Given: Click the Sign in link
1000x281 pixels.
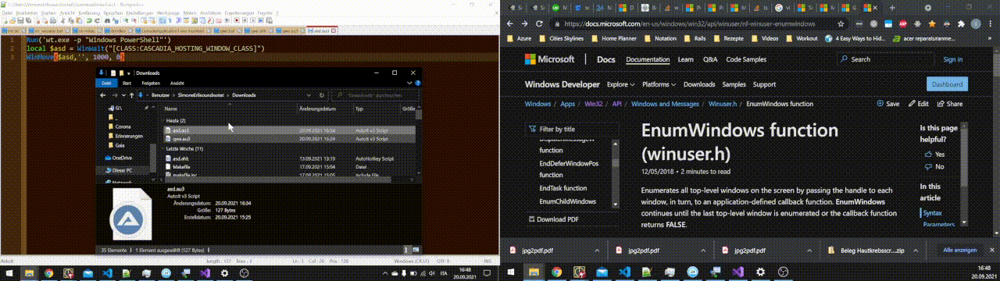Looking at the screenshot, I should pyautogui.click(x=953, y=59).
